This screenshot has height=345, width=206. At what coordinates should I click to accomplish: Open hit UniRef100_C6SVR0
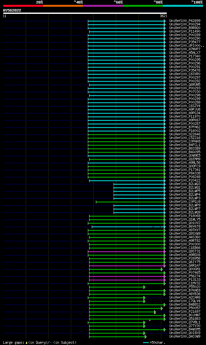[185, 74]
